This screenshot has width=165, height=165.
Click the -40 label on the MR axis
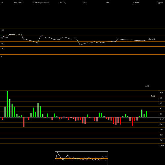point(161,130)
